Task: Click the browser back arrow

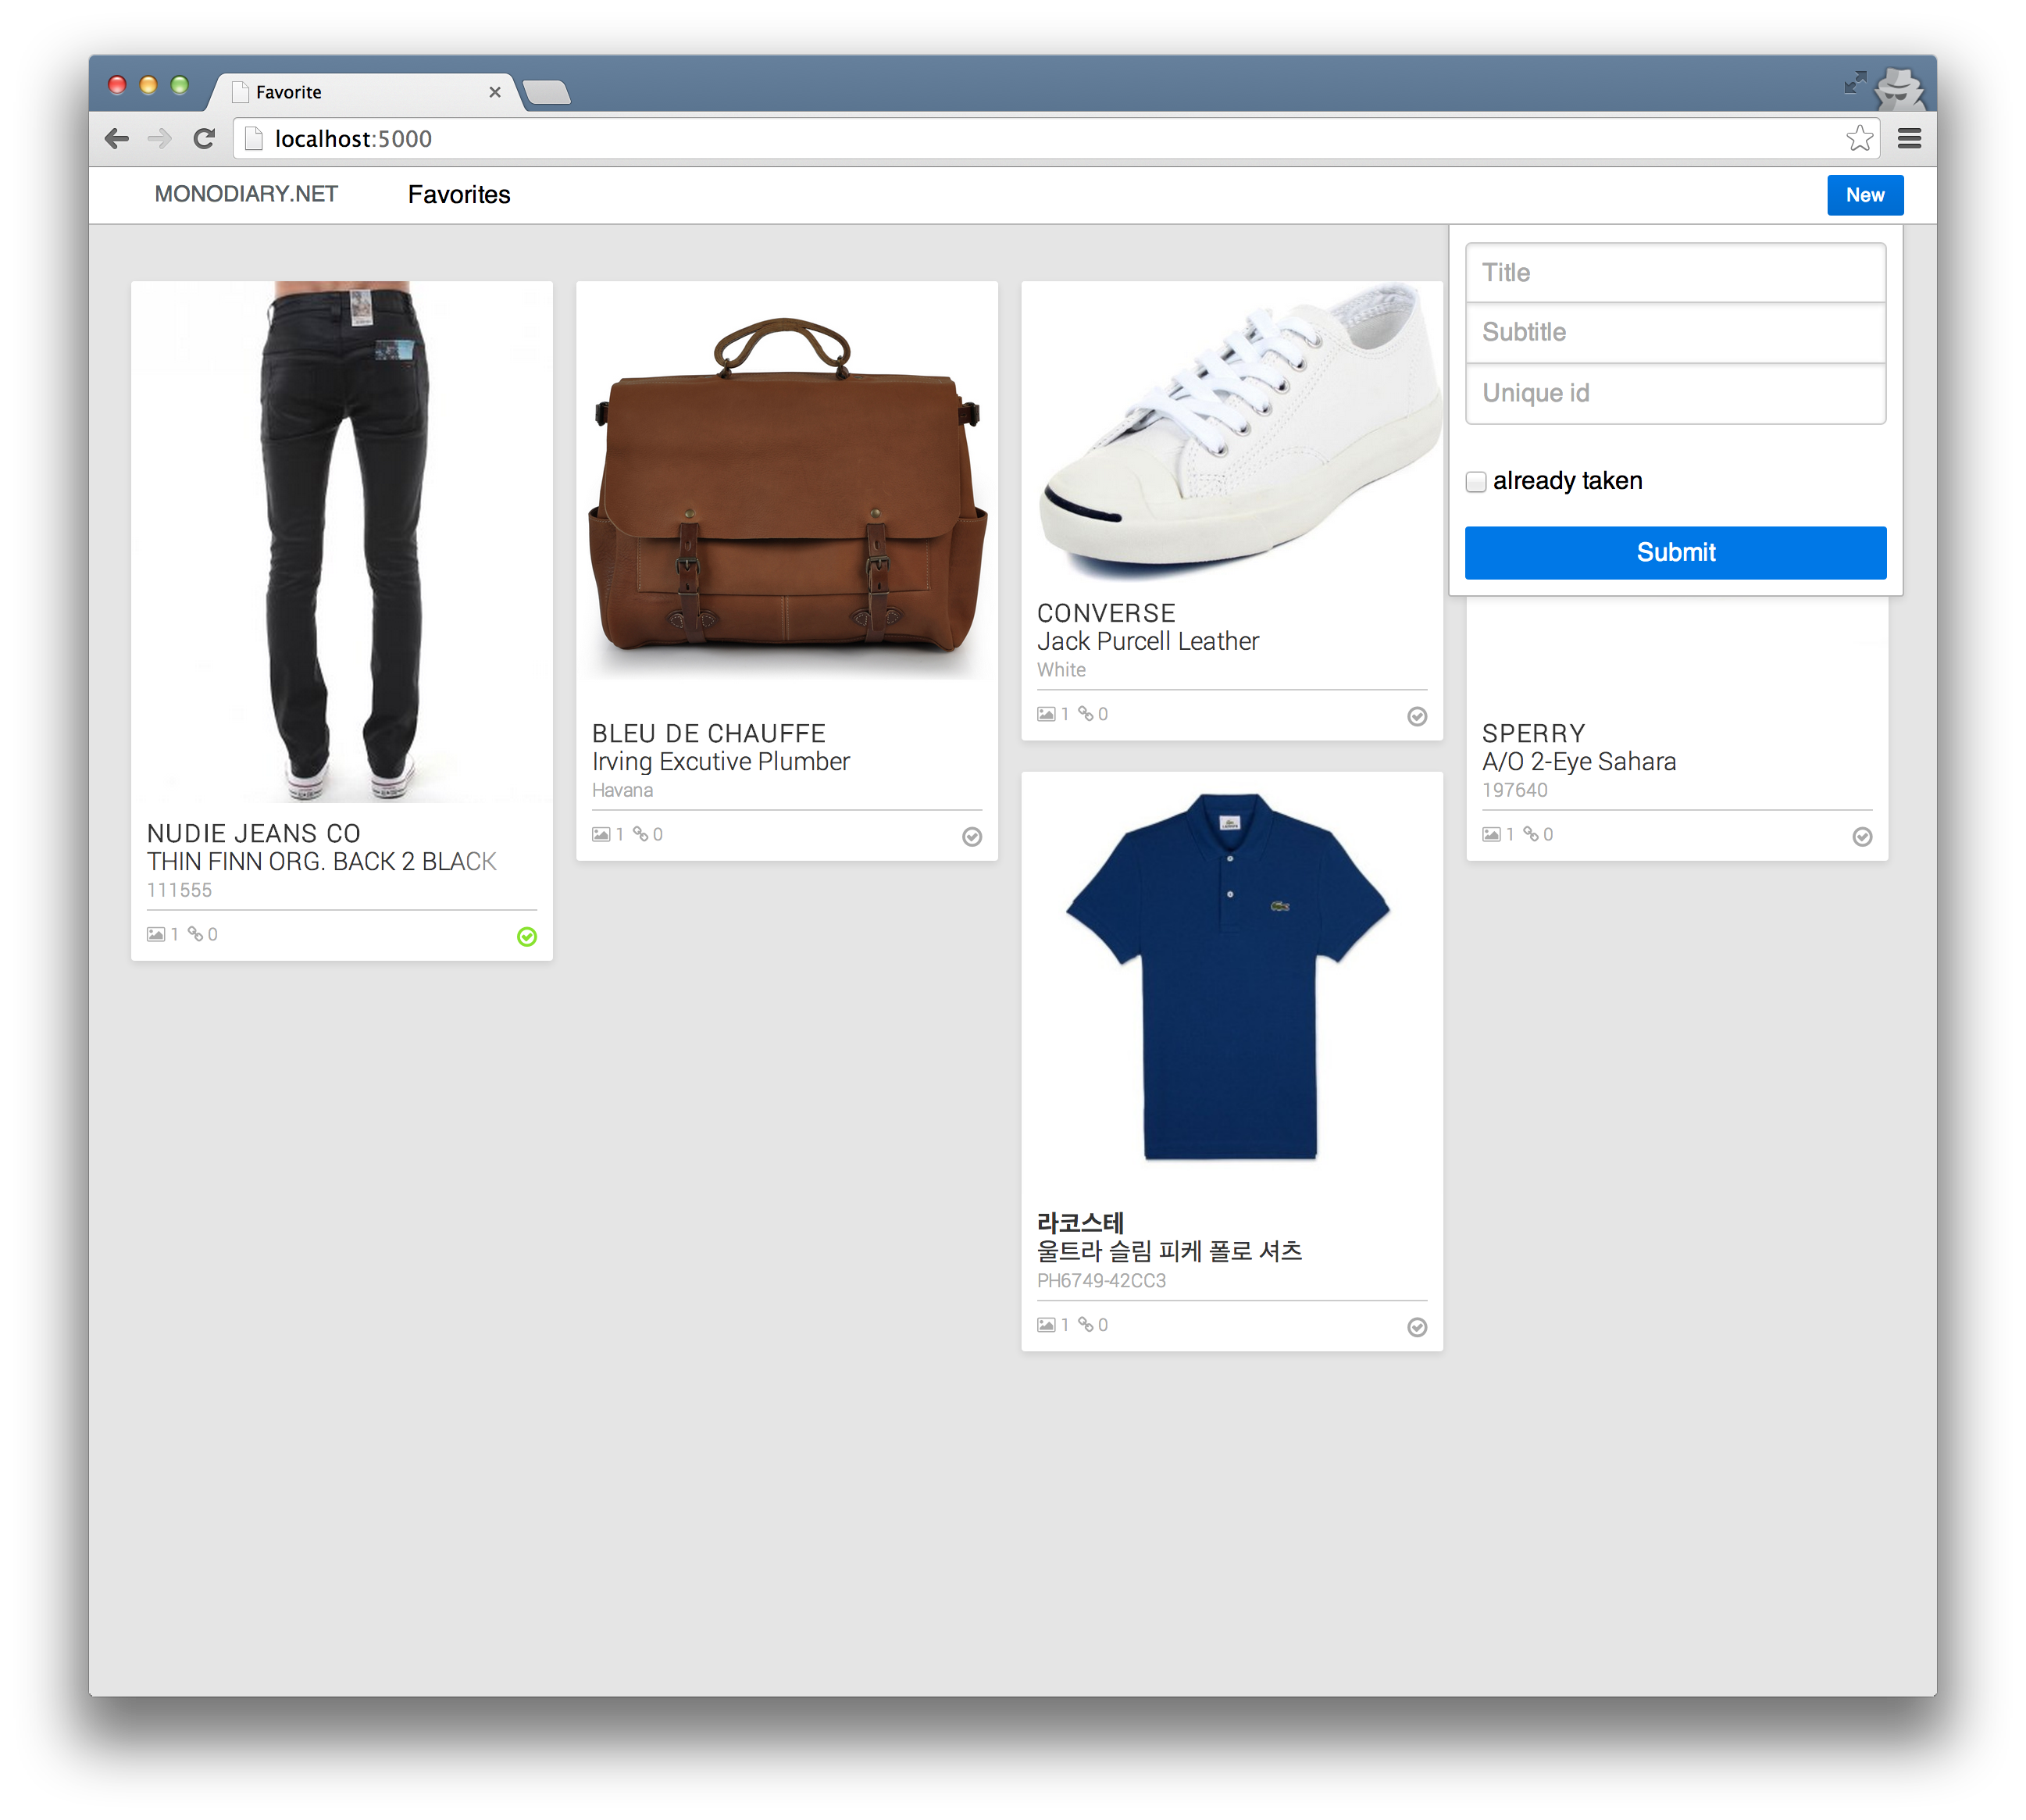Action: 117,139
